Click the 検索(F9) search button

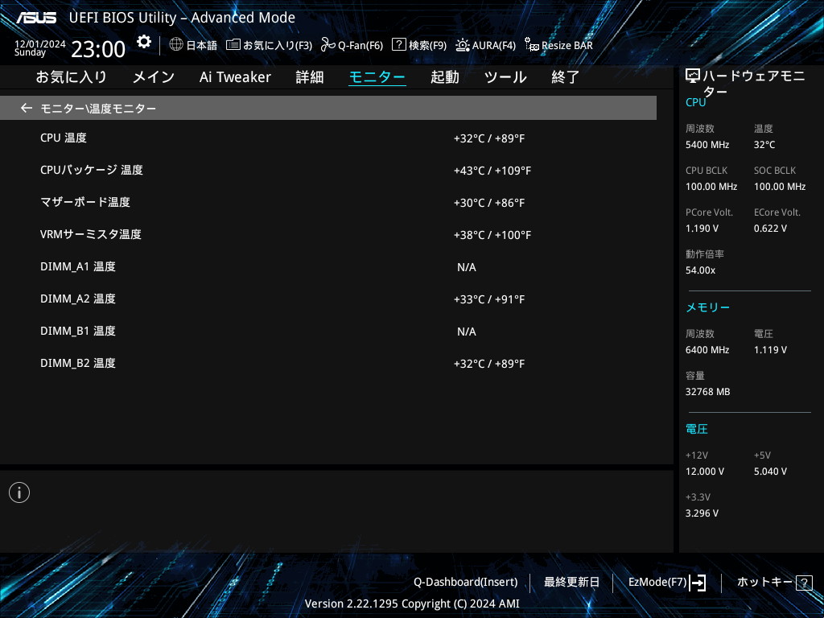(428, 46)
